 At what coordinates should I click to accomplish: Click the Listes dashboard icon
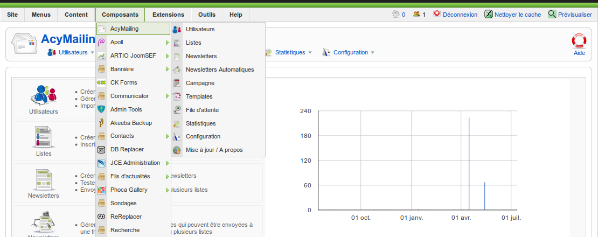tap(43, 137)
